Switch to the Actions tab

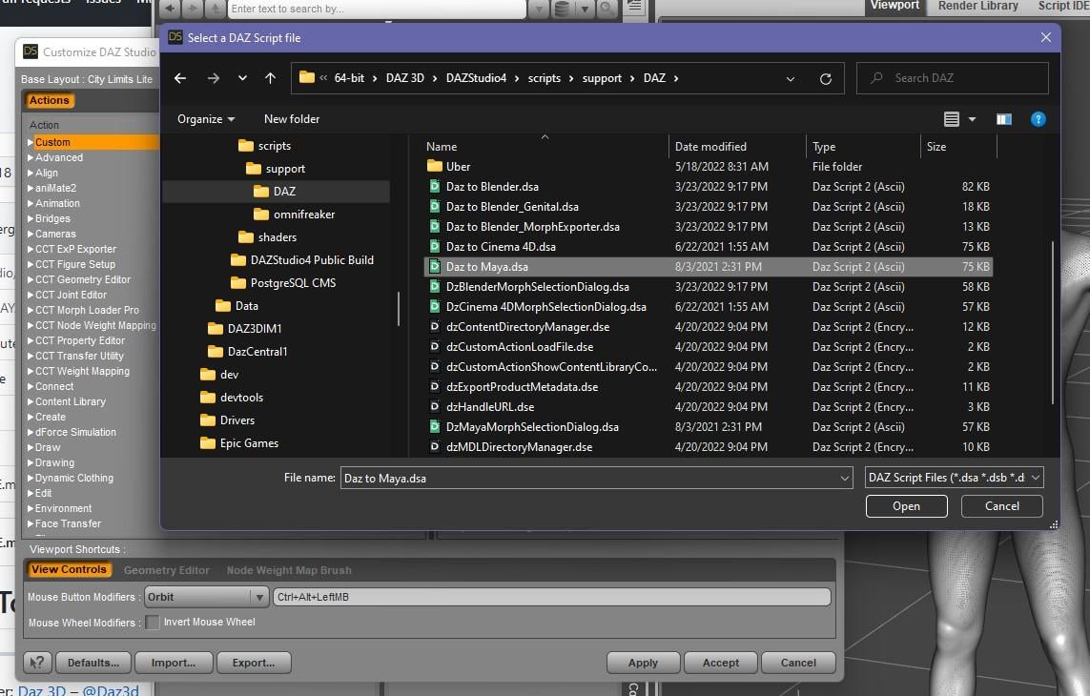(50, 100)
